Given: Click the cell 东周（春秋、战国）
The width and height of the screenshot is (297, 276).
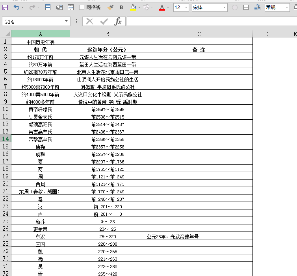Looking at the screenshot, I should pos(41,191).
